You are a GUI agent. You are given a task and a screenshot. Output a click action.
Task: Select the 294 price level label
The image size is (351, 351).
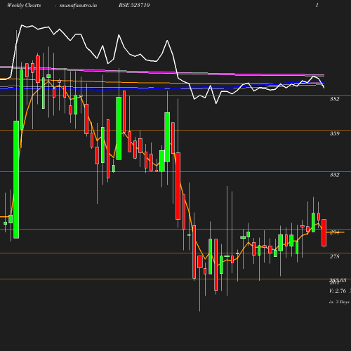[x=334, y=232]
